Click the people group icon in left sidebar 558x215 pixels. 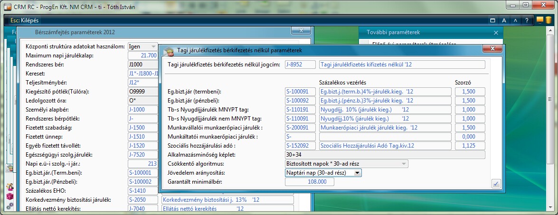(x=10, y=187)
